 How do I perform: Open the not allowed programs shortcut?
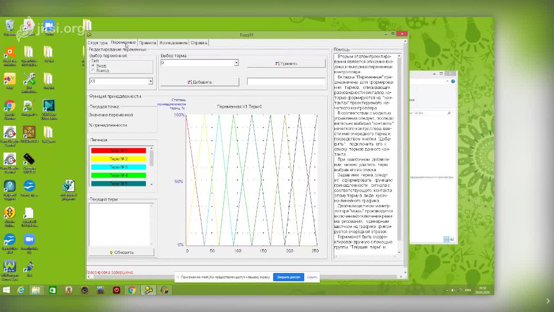(x=68, y=190)
